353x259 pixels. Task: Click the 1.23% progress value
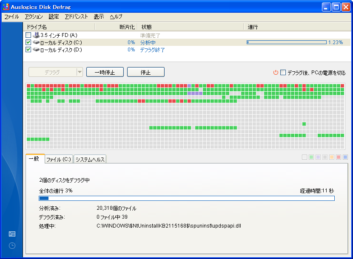(336, 42)
